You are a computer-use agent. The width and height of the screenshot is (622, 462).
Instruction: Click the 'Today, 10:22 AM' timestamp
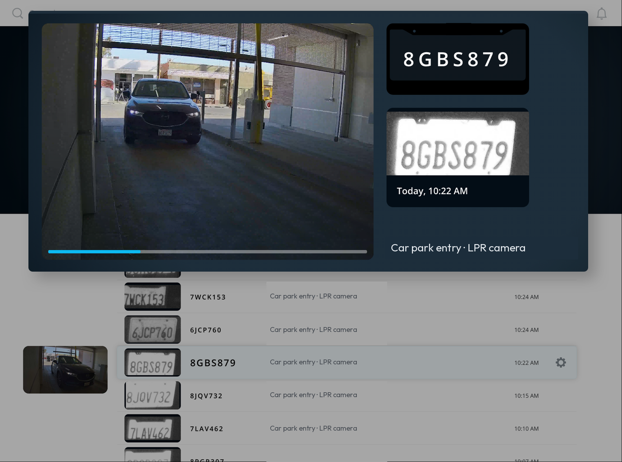tap(432, 191)
